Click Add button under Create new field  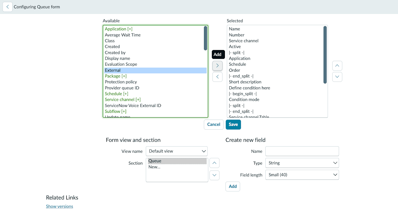[233, 186]
